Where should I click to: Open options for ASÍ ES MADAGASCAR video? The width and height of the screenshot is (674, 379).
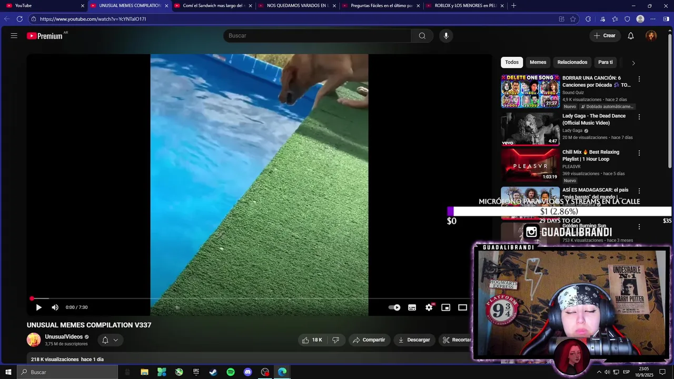(639, 191)
